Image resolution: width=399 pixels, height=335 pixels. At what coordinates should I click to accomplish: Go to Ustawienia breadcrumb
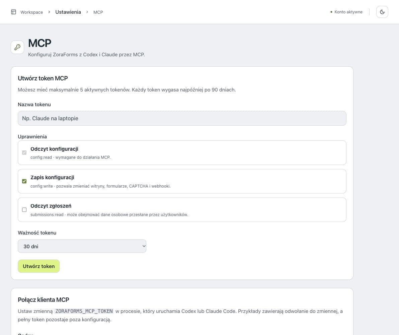68,12
